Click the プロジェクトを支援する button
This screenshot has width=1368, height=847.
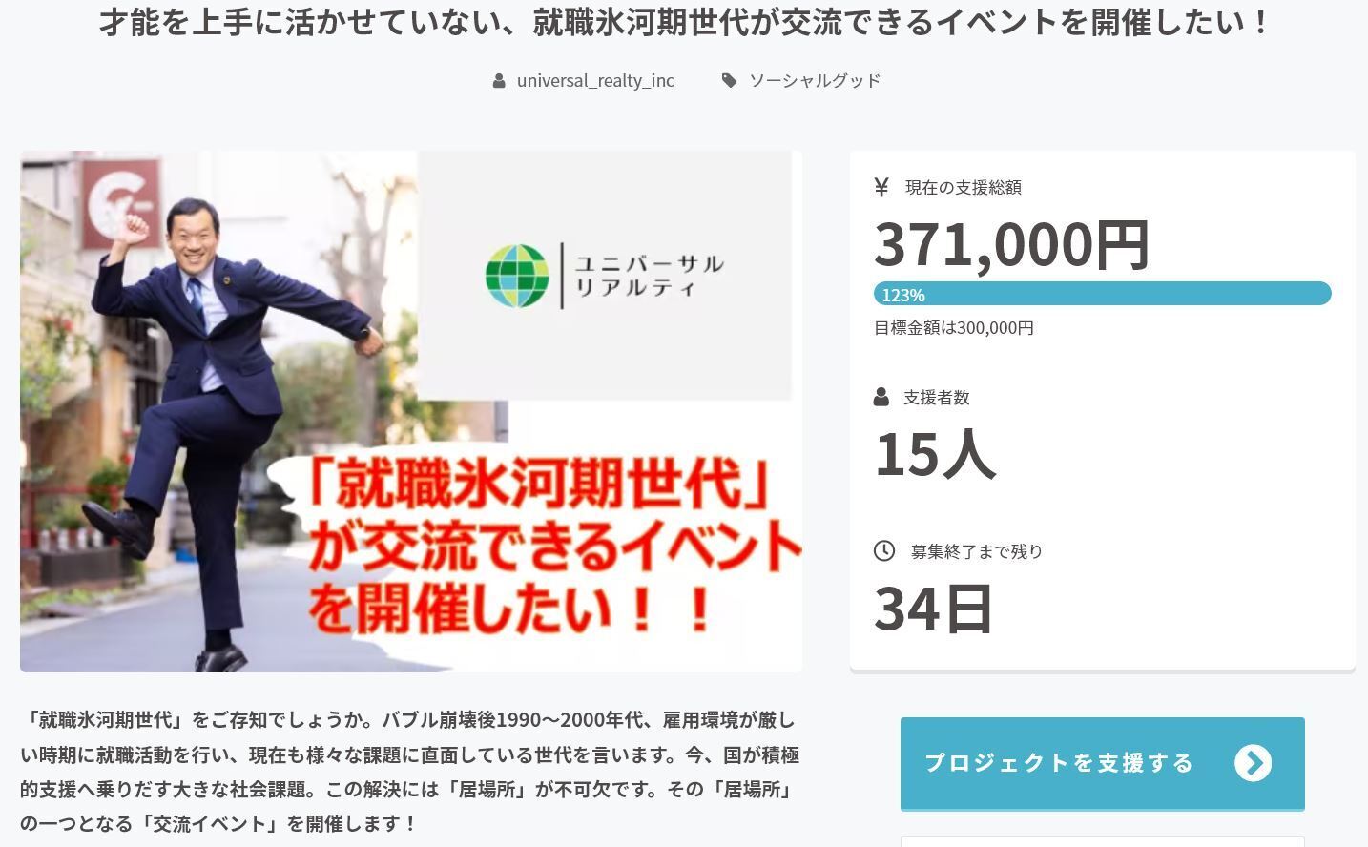(x=1103, y=763)
